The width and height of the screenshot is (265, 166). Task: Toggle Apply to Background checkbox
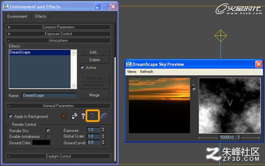pyautogui.click(x=11, y=116)
